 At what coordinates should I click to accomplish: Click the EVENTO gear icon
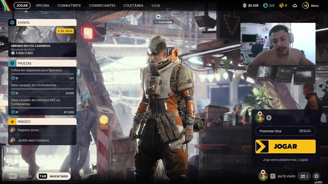point(12,22)
